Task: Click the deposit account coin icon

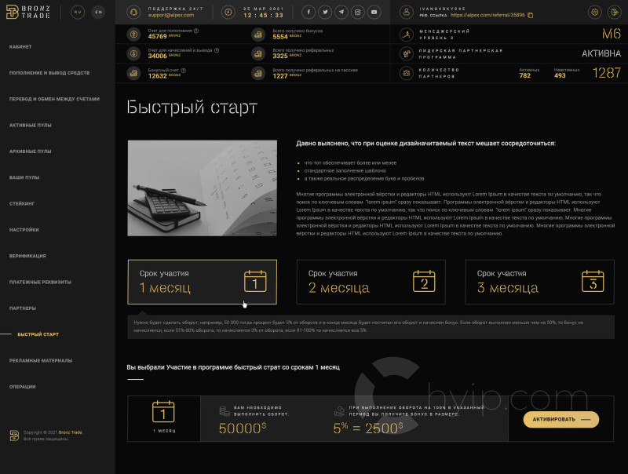Action: [x=133, y=34]
